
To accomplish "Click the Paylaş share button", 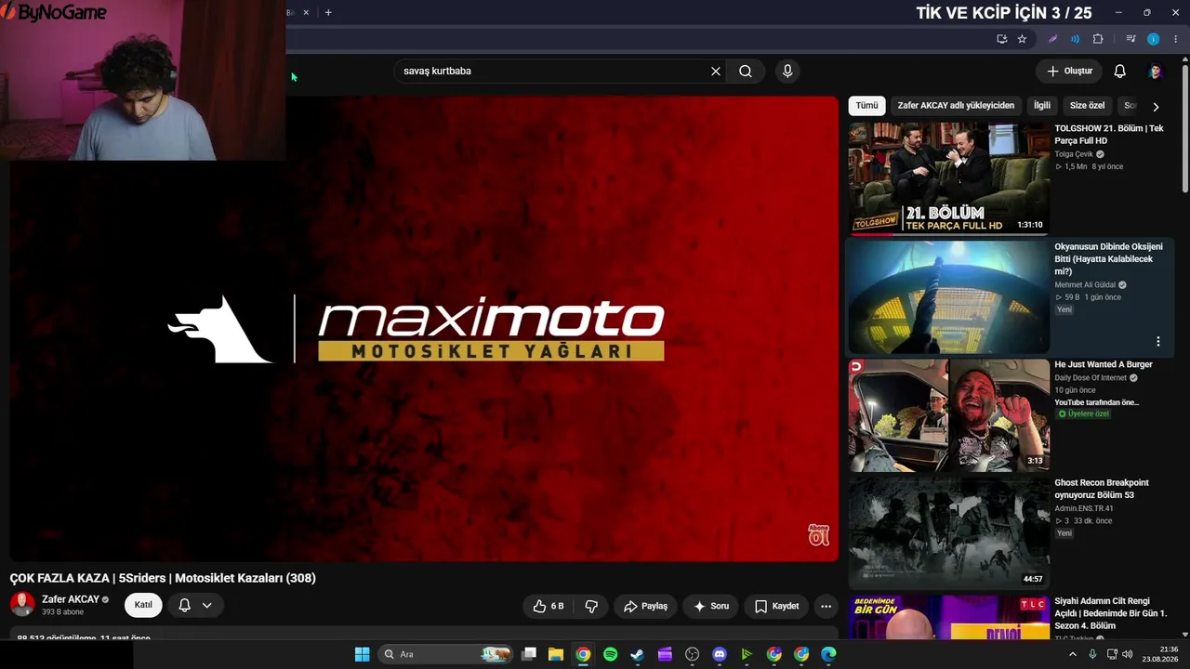I will [x=645, y=606].
